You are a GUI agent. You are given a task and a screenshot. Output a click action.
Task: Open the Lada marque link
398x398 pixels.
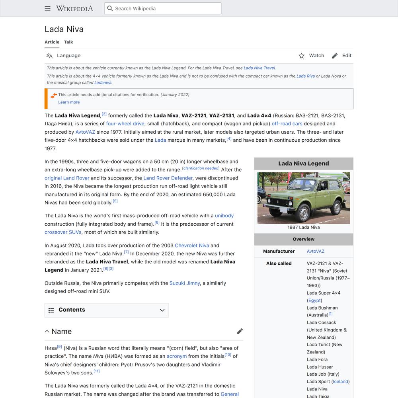click(x=160, y=140)
